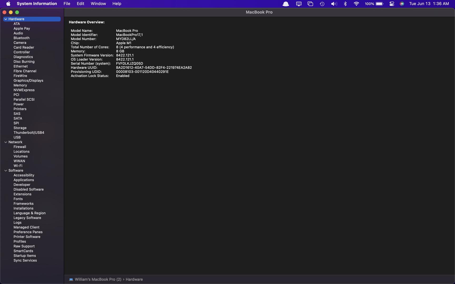
Task: Close the System Information window
Action: coord(4,12)
